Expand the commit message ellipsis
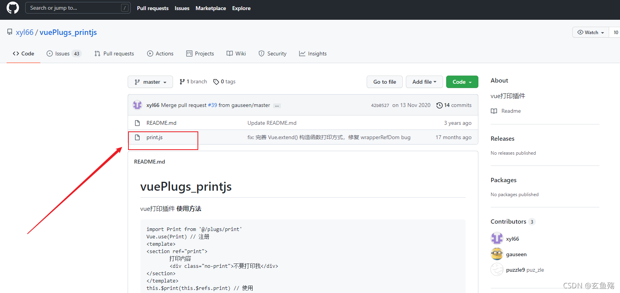Image resolution: width=620 pixels, height=293 pixels. pos(277,105)
